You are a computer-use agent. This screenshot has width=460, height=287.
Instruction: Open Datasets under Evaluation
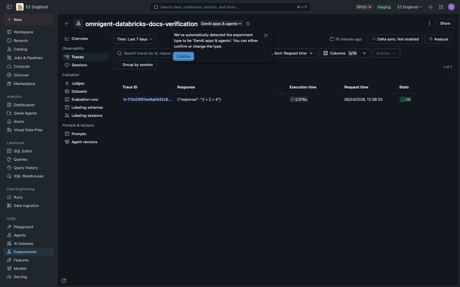pyautogui.click(x=85, y=91)
